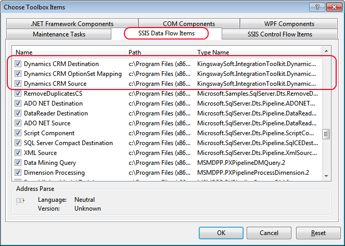Click the path cell of Script Component

(x=160, y=133)
